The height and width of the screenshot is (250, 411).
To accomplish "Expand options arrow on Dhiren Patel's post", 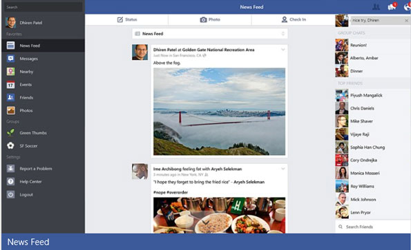I will click(283, 50).
